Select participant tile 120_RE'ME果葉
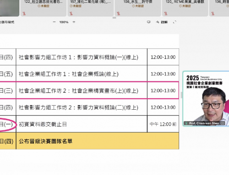Viewport: 229px width, 175px height. [185, 8]
